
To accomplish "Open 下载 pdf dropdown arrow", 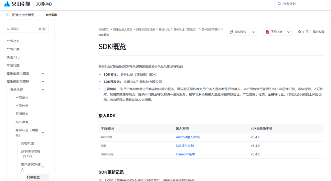I will click(289, 32).
